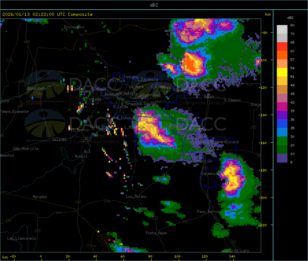Select the '80' top value on the legend
308x261 pixels.
point(292,25)
